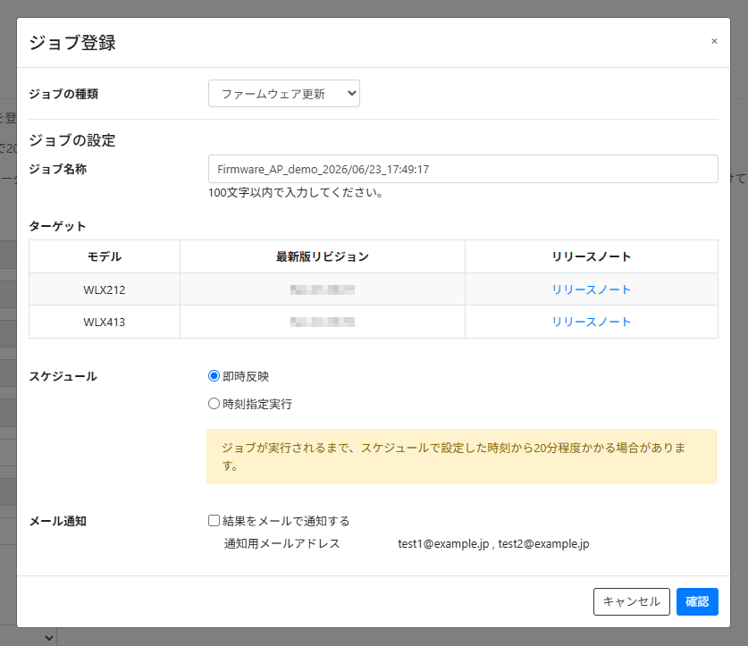This screenshot has height=646, width=748.
Task: Click the リリースノート column header
Action: click(592, 256)
